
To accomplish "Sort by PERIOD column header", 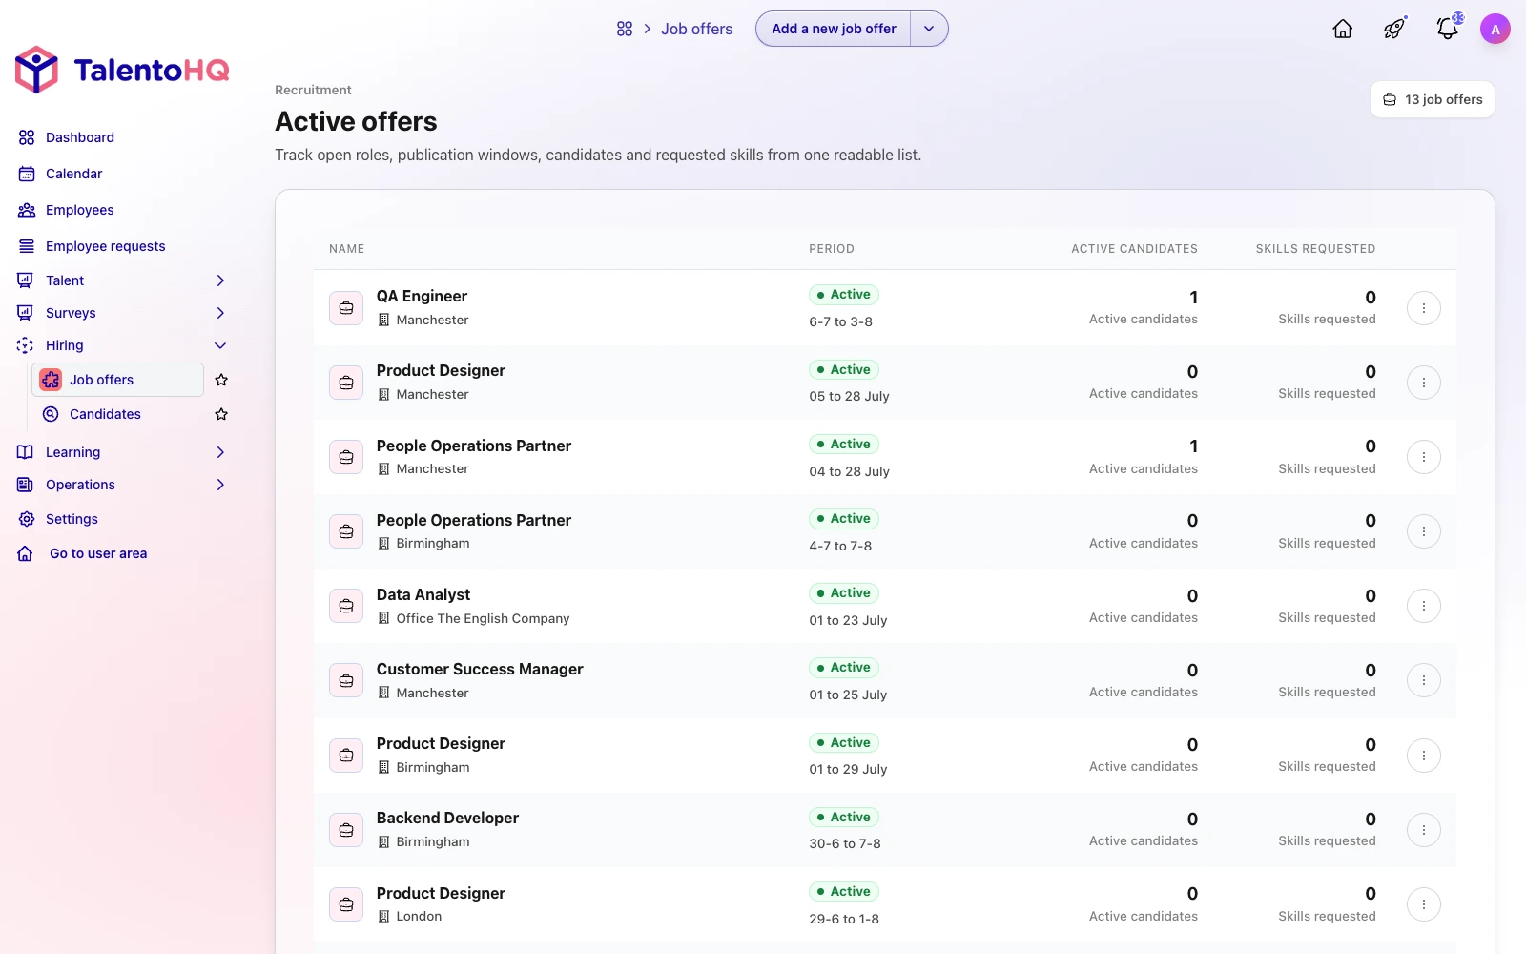I will point(832,249).
